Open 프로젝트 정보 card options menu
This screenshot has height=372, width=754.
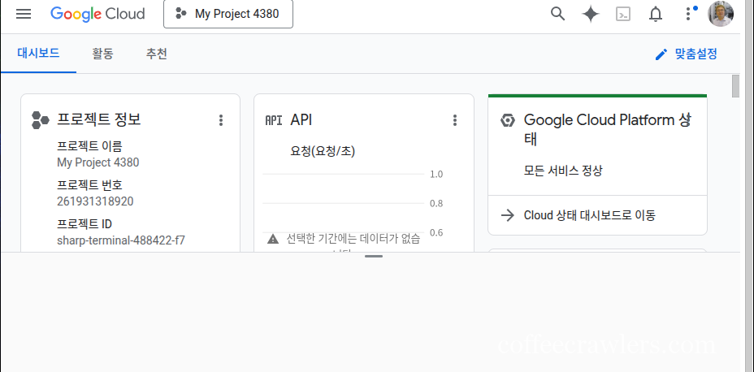220,120
